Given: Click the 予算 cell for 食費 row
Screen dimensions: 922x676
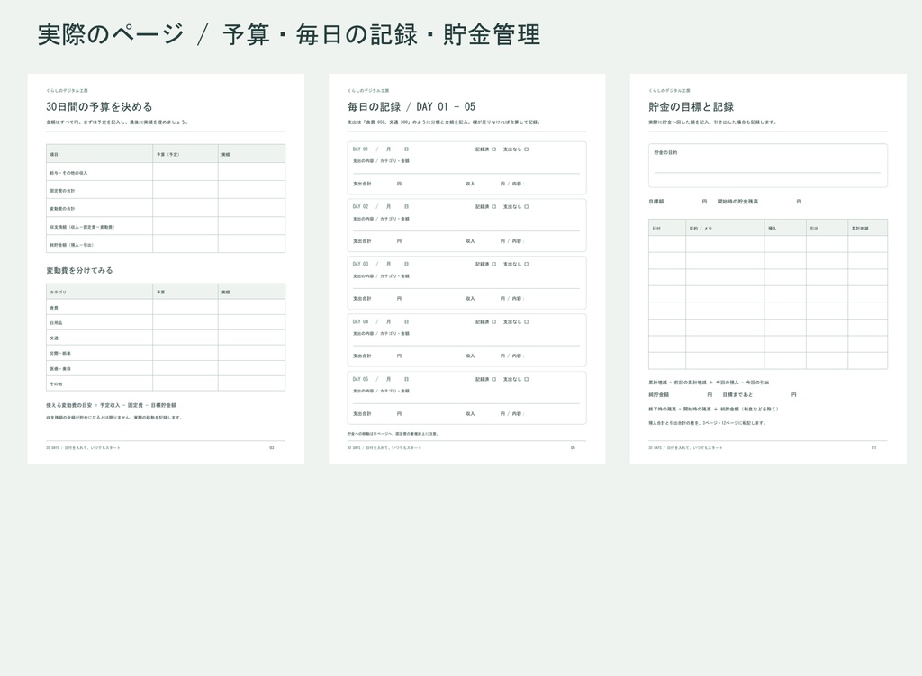Looking at the screenshot, I should coord(185,307).
